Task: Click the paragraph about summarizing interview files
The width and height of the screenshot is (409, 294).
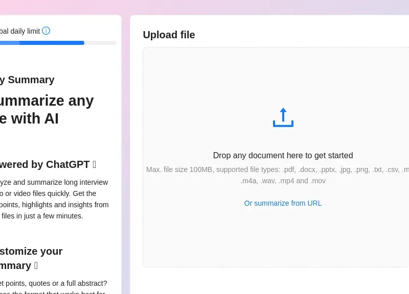Action: coord(54,199)
